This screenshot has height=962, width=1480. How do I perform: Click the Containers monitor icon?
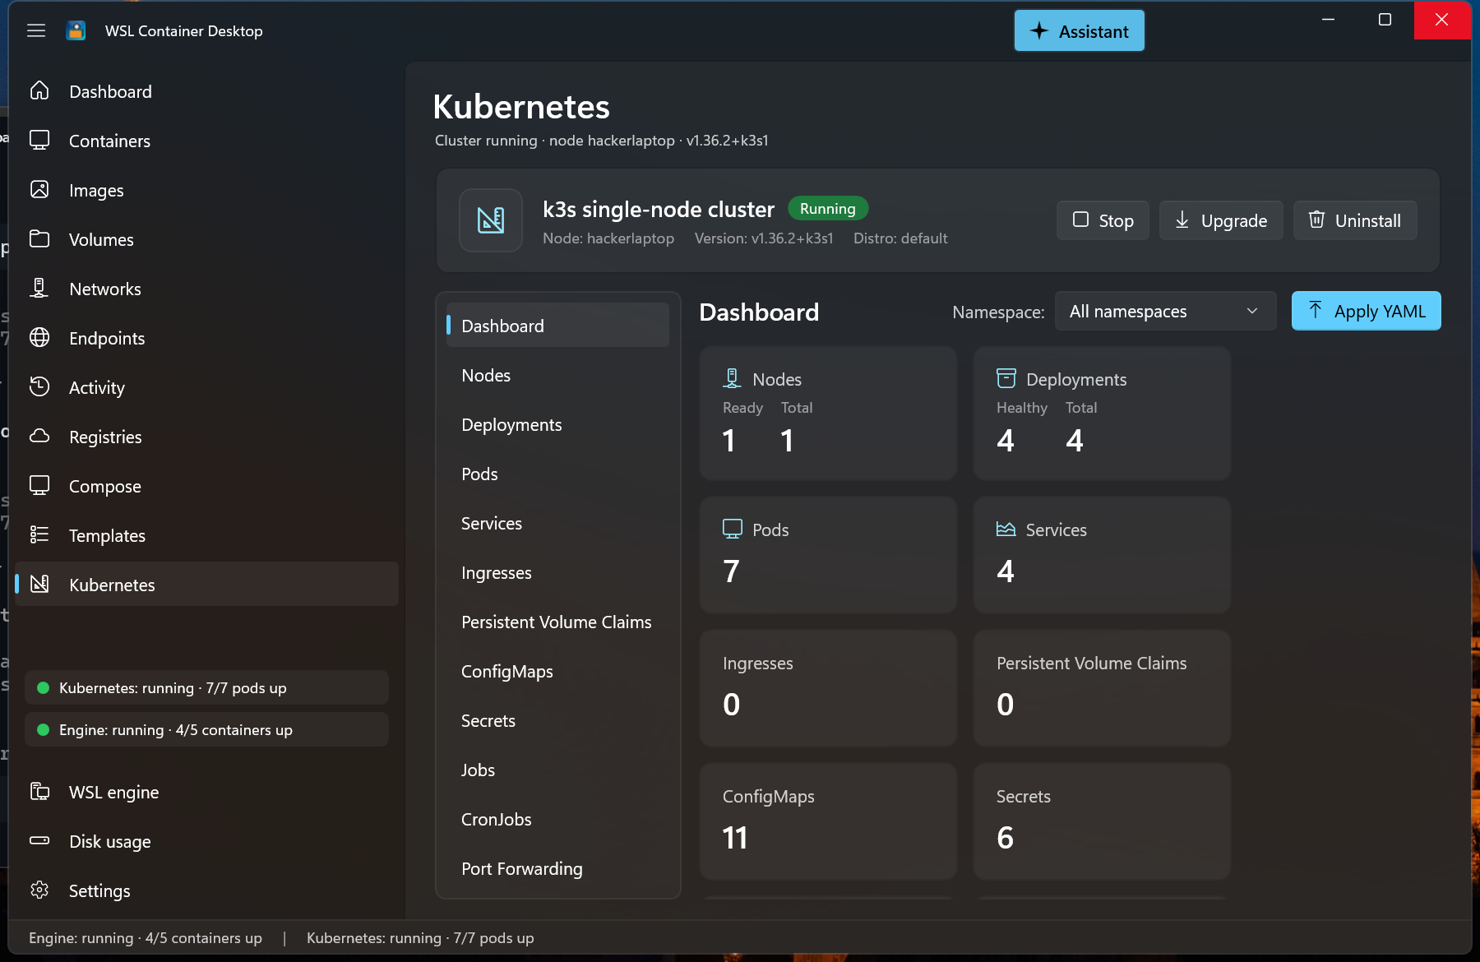coord(39,140)
